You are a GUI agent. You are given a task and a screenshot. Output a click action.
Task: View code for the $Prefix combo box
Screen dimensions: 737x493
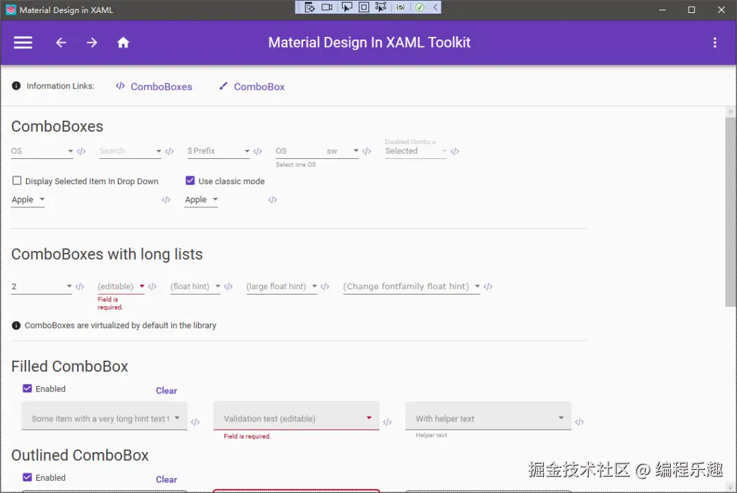[257, 151]
